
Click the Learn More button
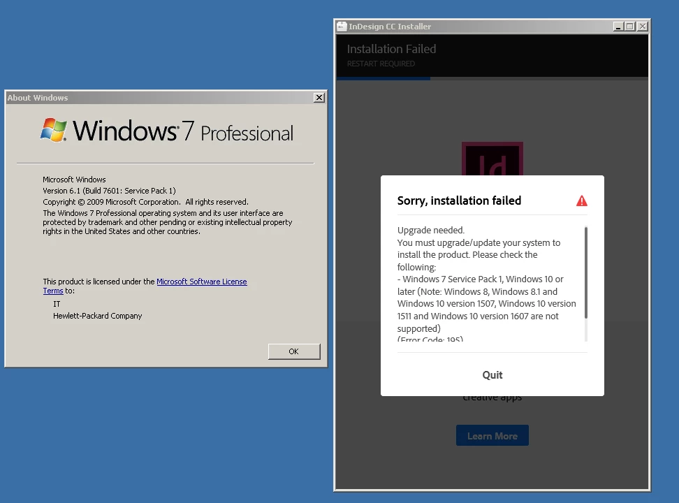pos(492,435)
